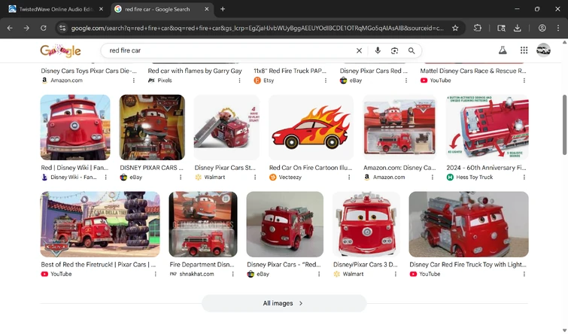Viewport: 568px width, 334px height.
Task: Open '2024 - 60th Anniversary Fi...' link
Action: pyautogui.click(x=486, y=168)
